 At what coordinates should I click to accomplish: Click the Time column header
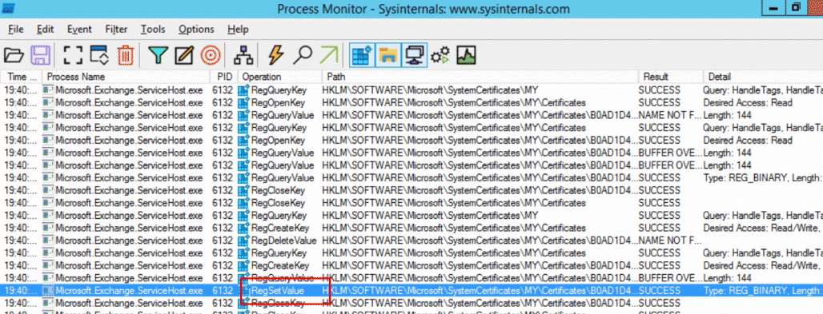[22, 77]
